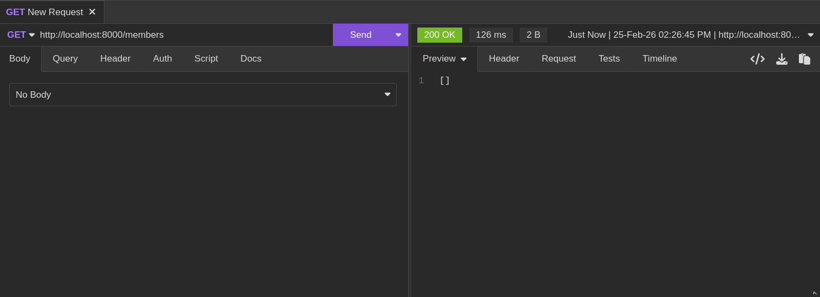
Task: Go to the Script tab
Action: click(x=206, y=59)
